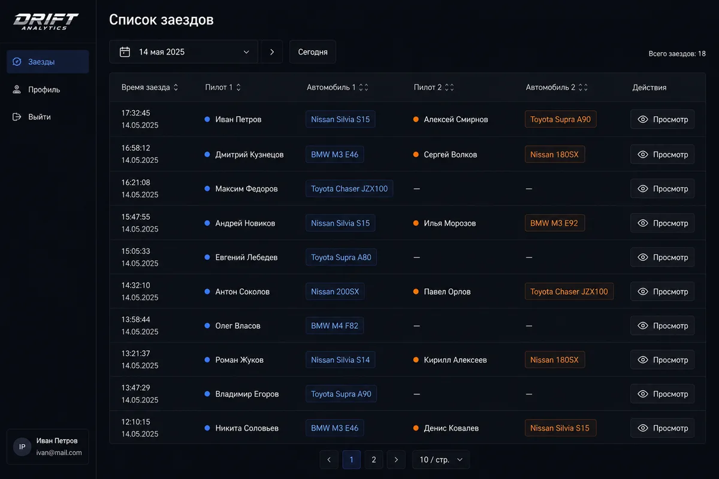Go to next pagination page arrow

tap(396, 460)
